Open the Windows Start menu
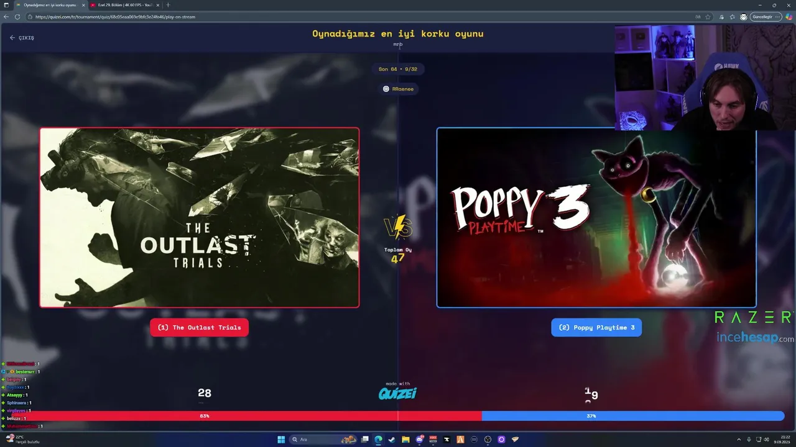Screen dimensions: 796x447 pos(281,440)
